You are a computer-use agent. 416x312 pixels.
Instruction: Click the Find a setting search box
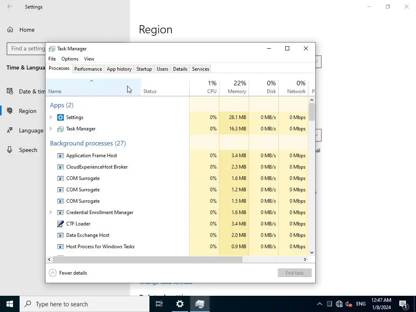26,49
